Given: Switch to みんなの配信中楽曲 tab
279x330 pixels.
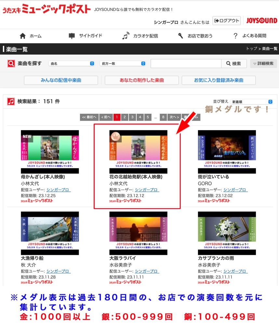Looking at the screenshot, I should [61, 80].
